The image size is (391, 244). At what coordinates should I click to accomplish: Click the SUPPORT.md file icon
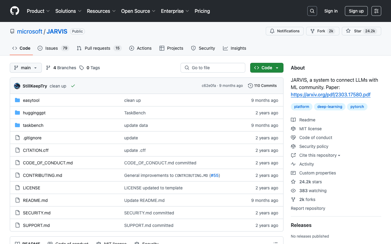point(17,225)
